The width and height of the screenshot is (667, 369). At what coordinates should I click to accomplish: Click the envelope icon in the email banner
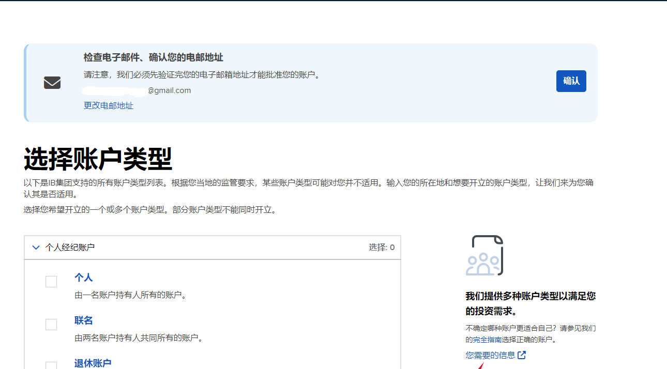52,83
